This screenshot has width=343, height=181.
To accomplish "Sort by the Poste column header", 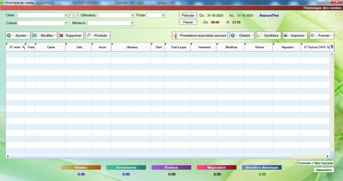I will (30, 47).
